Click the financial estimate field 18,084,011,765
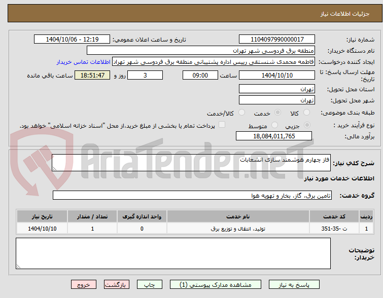 (x=274, y=136)
